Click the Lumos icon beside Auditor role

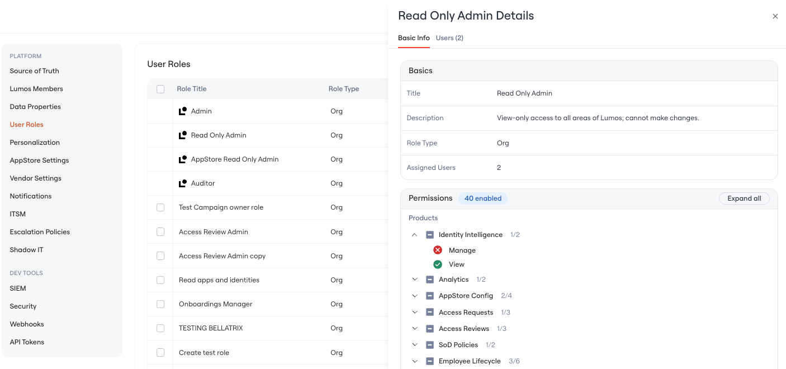183,183
